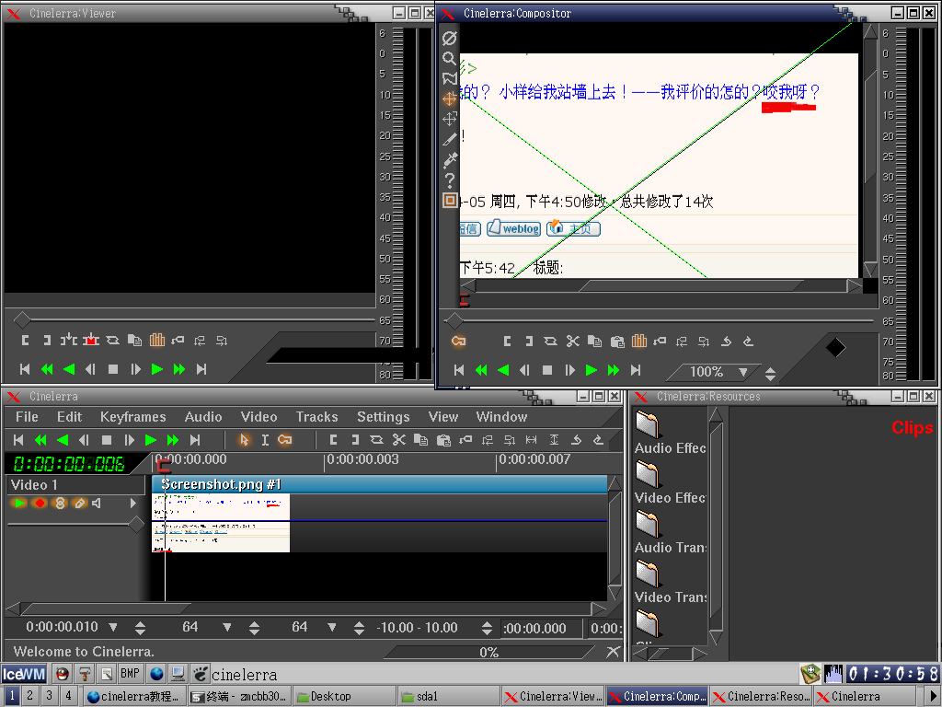Select the Crop tool in Compositor
The height and width of the screenshot is (707, 942).
(x=449, y=140)
